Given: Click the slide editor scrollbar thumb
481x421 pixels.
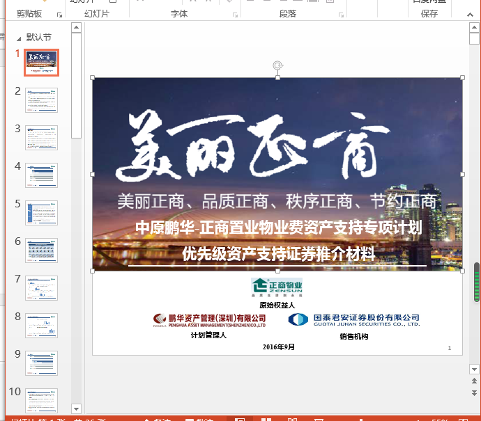Looking at the screenshot, I should (474, 39).
